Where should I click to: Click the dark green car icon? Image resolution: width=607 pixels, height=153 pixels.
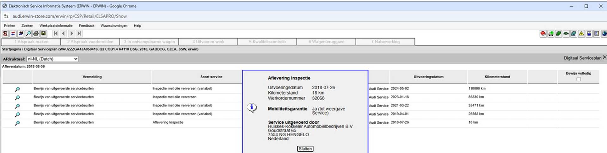click(566, 33)
